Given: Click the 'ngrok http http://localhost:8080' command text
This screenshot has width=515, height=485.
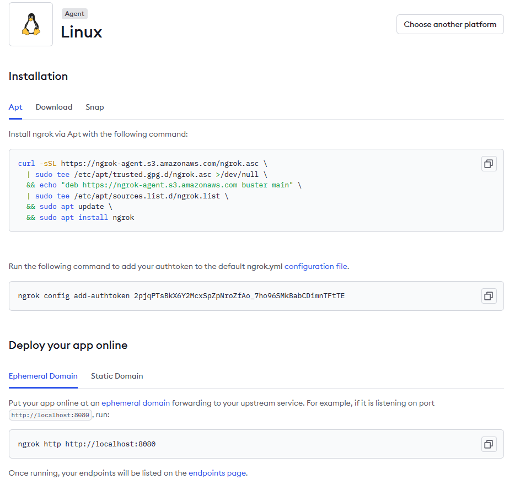Looking at the screenshot, I should pyautogui.click(x=87, y=444).
